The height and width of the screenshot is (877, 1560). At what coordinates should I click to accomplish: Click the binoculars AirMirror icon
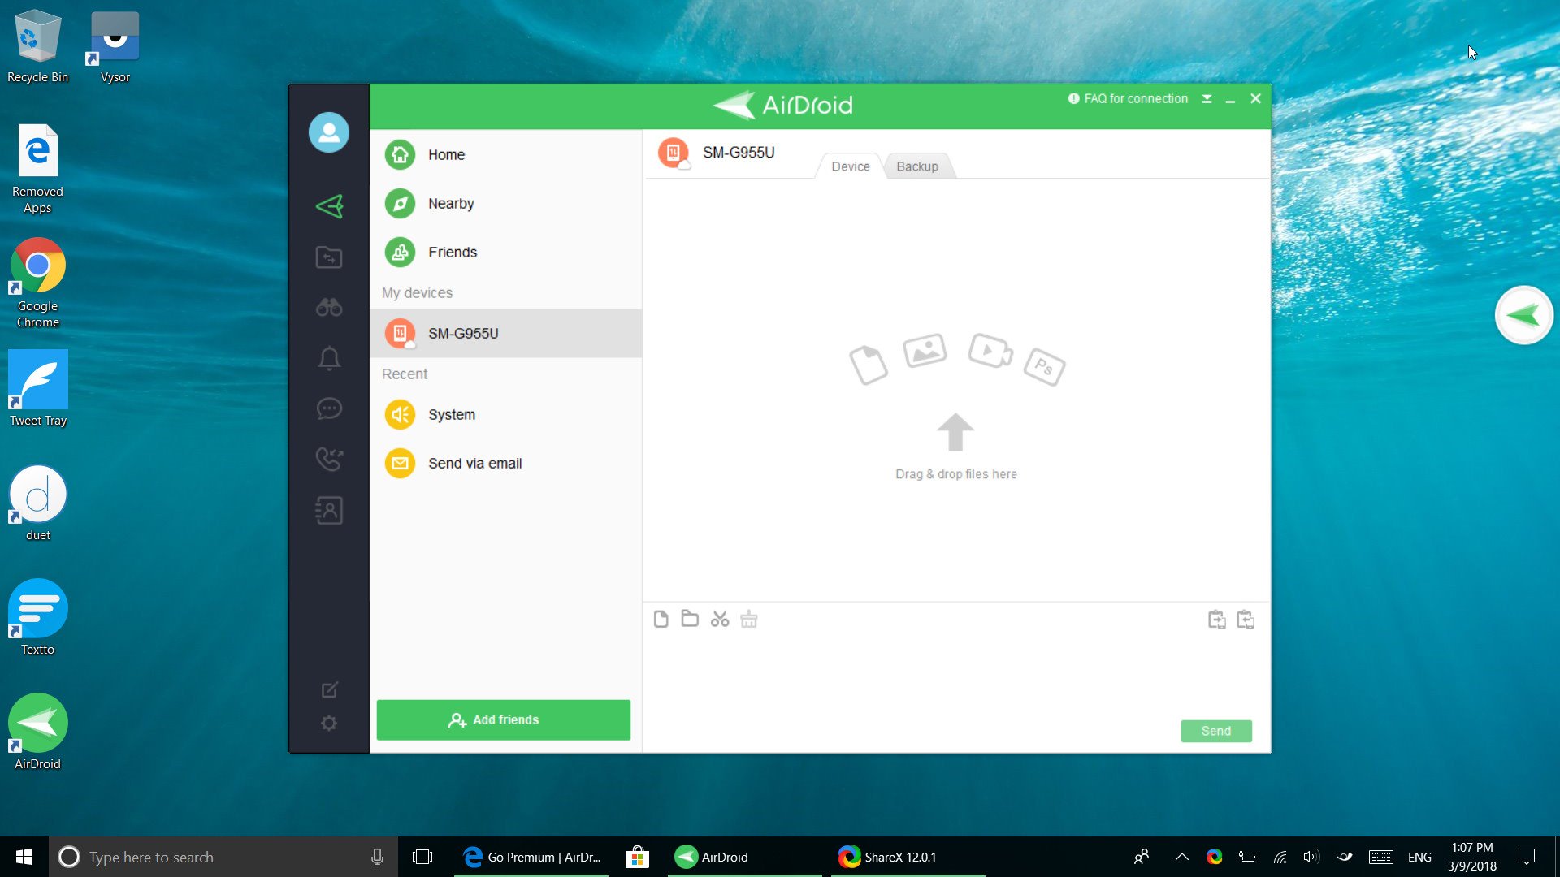(329, 308)
